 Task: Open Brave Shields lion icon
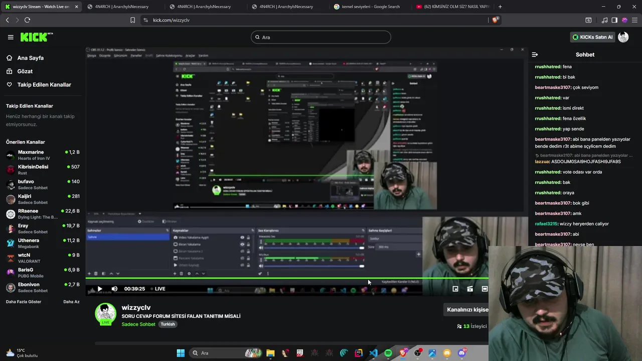(495, 20)
